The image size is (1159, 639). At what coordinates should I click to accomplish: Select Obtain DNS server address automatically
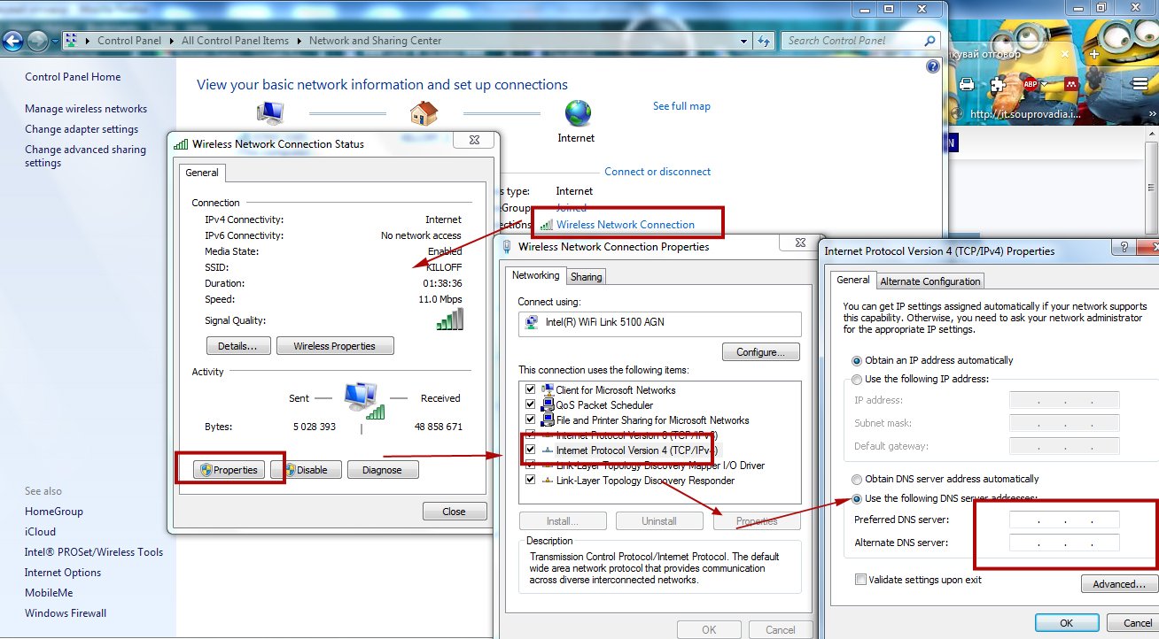[857, 479]
